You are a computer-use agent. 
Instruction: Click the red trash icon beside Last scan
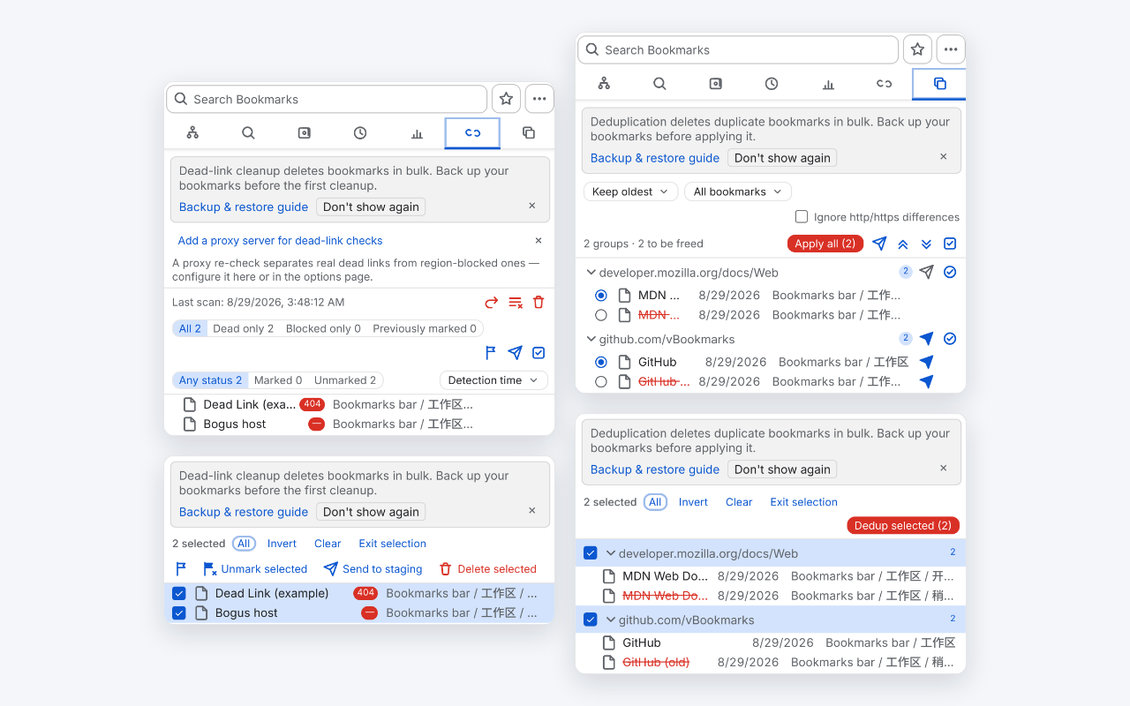click(x=539, y=303)
